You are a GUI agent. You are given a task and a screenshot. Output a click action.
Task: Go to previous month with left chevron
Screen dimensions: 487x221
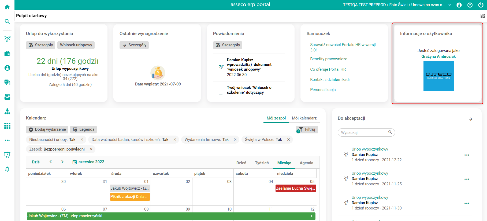51,162
